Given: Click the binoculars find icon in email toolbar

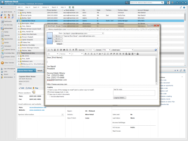Looking at the screenshot, I should click(x=64, y=50).
